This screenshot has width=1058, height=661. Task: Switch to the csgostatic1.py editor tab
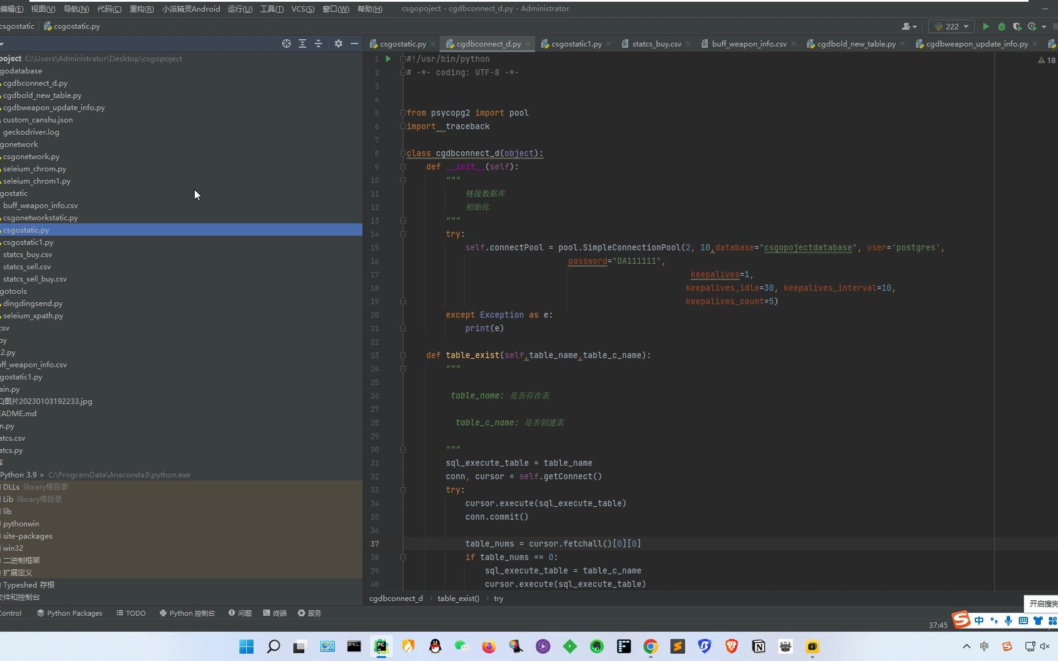[576, 44]
